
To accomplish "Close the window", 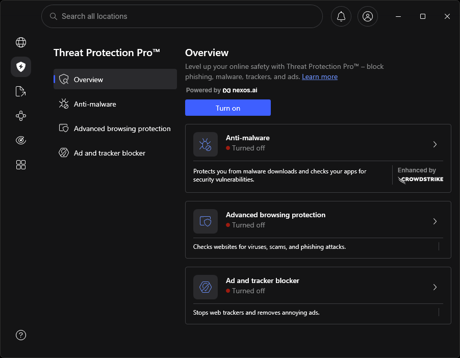I will coord(447,16).
